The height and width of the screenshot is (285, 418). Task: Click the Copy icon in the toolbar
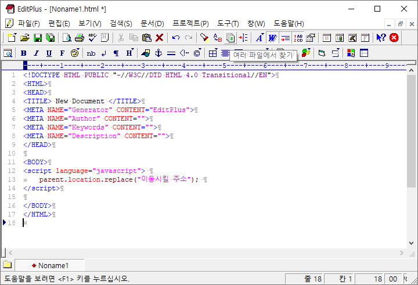(134, 38)
